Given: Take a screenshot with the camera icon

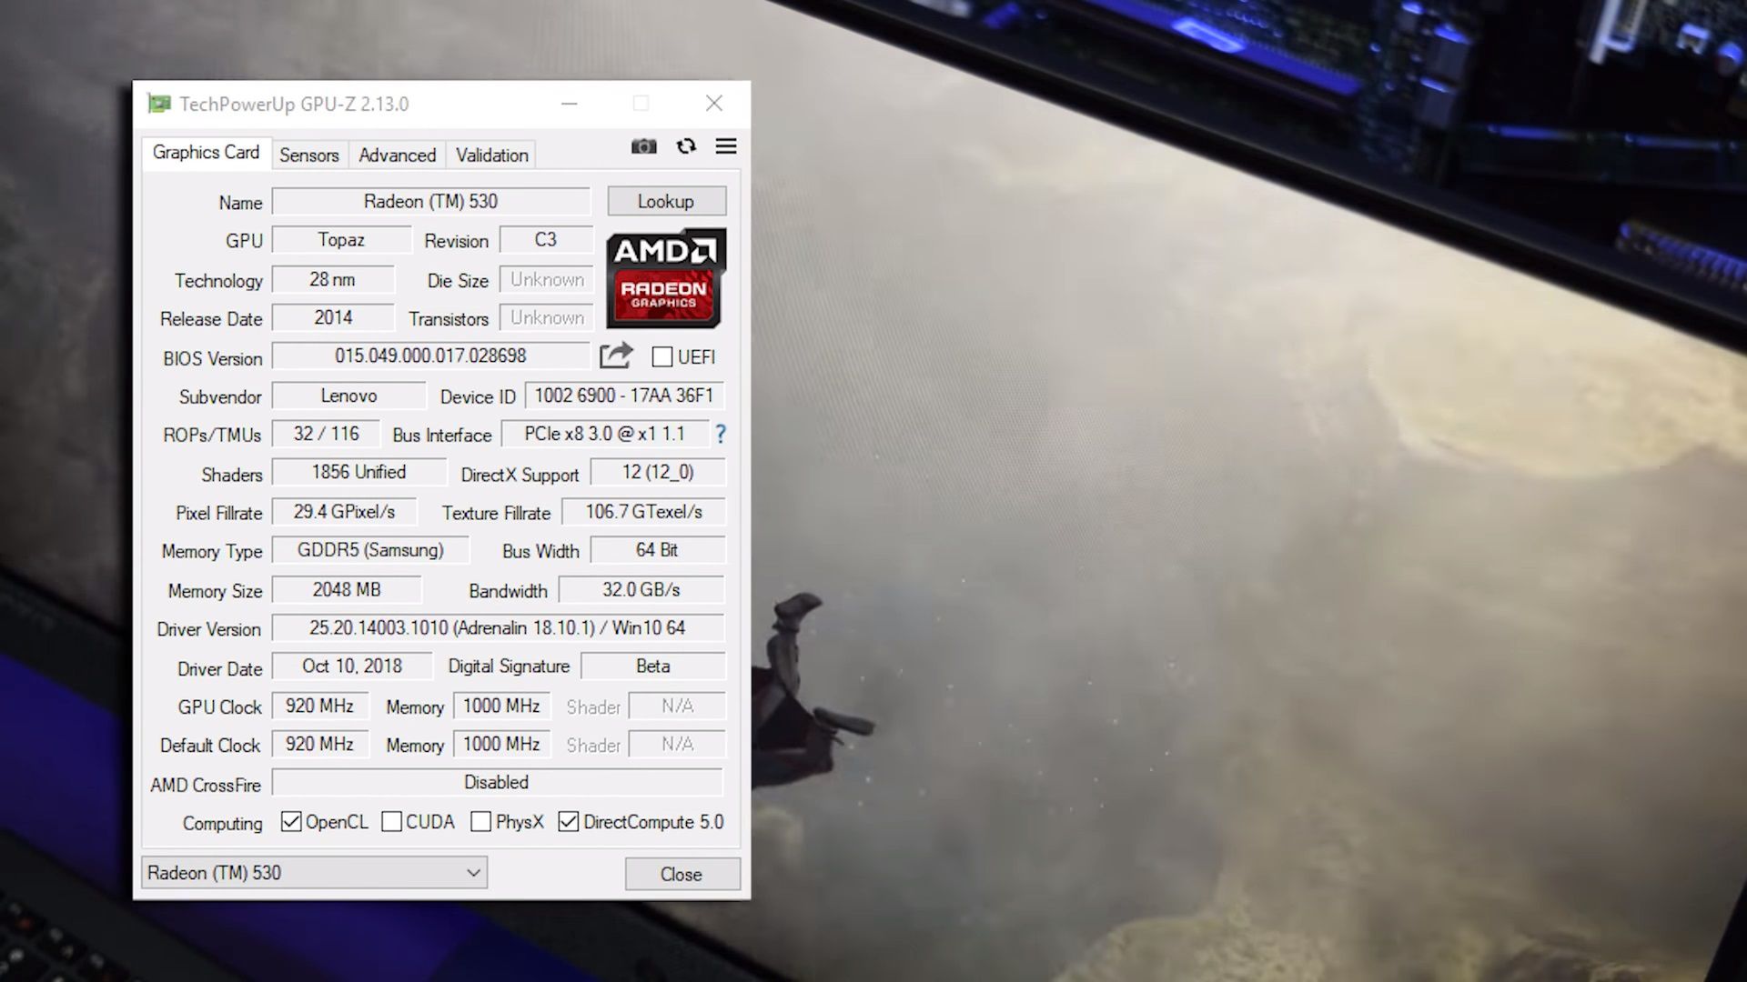Looking at the screenshot, I should pyautogui.click(x=643, y=146).
